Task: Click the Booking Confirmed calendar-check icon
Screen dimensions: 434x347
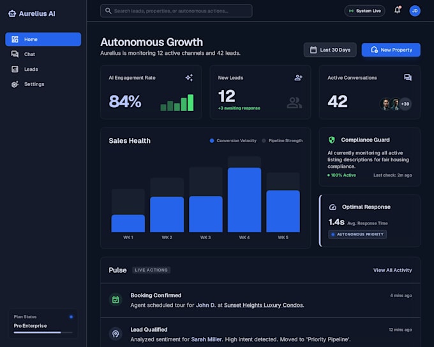Action: (116, 300)
